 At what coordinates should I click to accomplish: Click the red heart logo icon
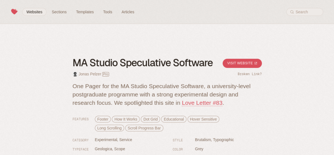[14, 12]
